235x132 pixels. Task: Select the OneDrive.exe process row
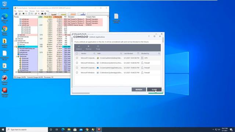point(42,55)
